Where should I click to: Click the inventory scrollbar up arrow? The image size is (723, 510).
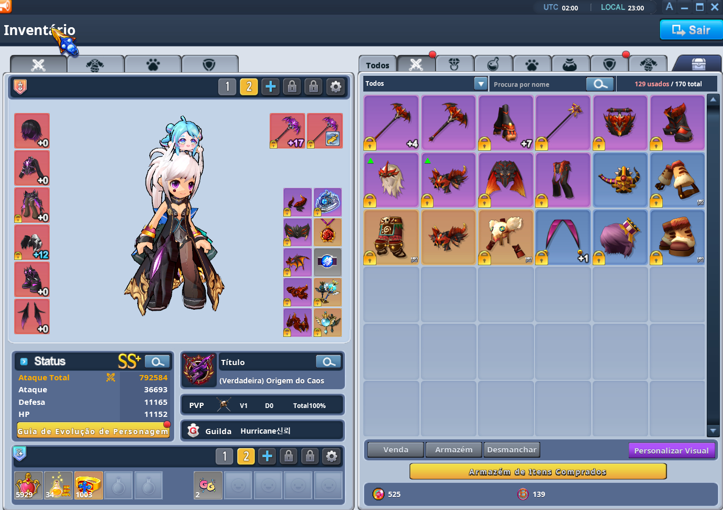pos(713,99)
